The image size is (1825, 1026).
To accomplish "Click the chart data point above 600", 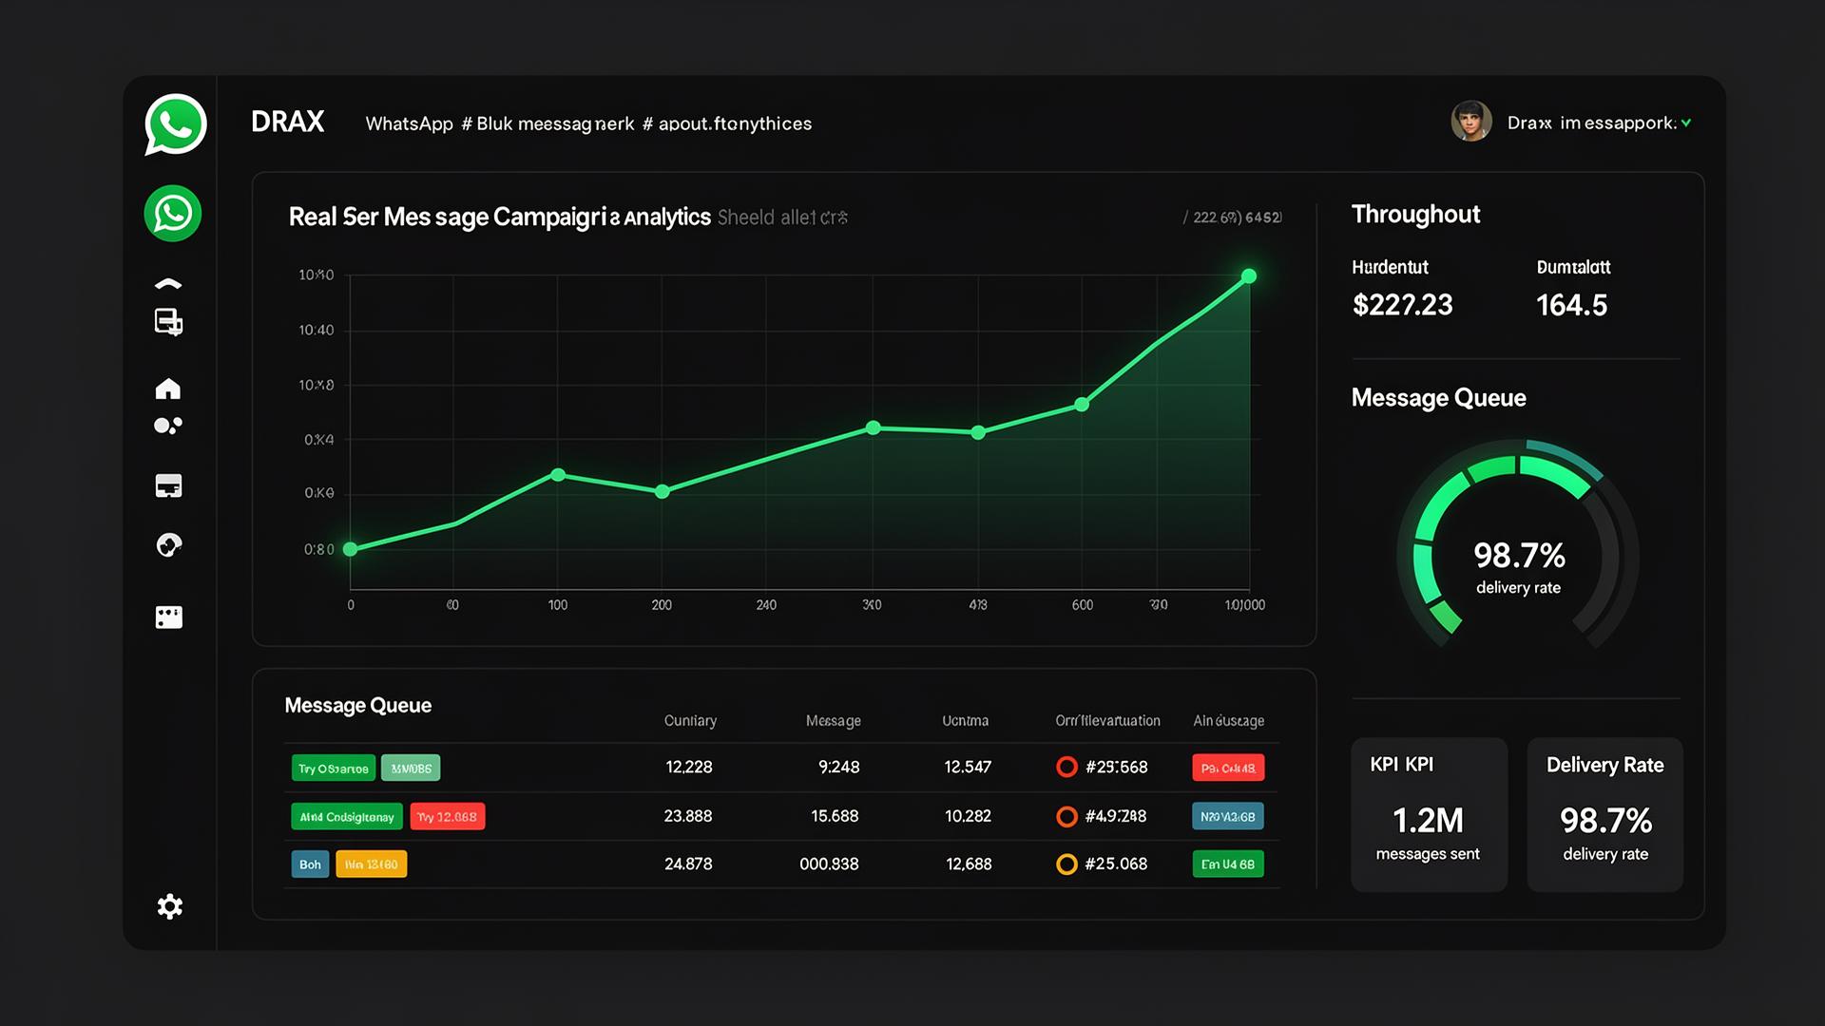I will pyautogui.click(x=1082, y=405).
